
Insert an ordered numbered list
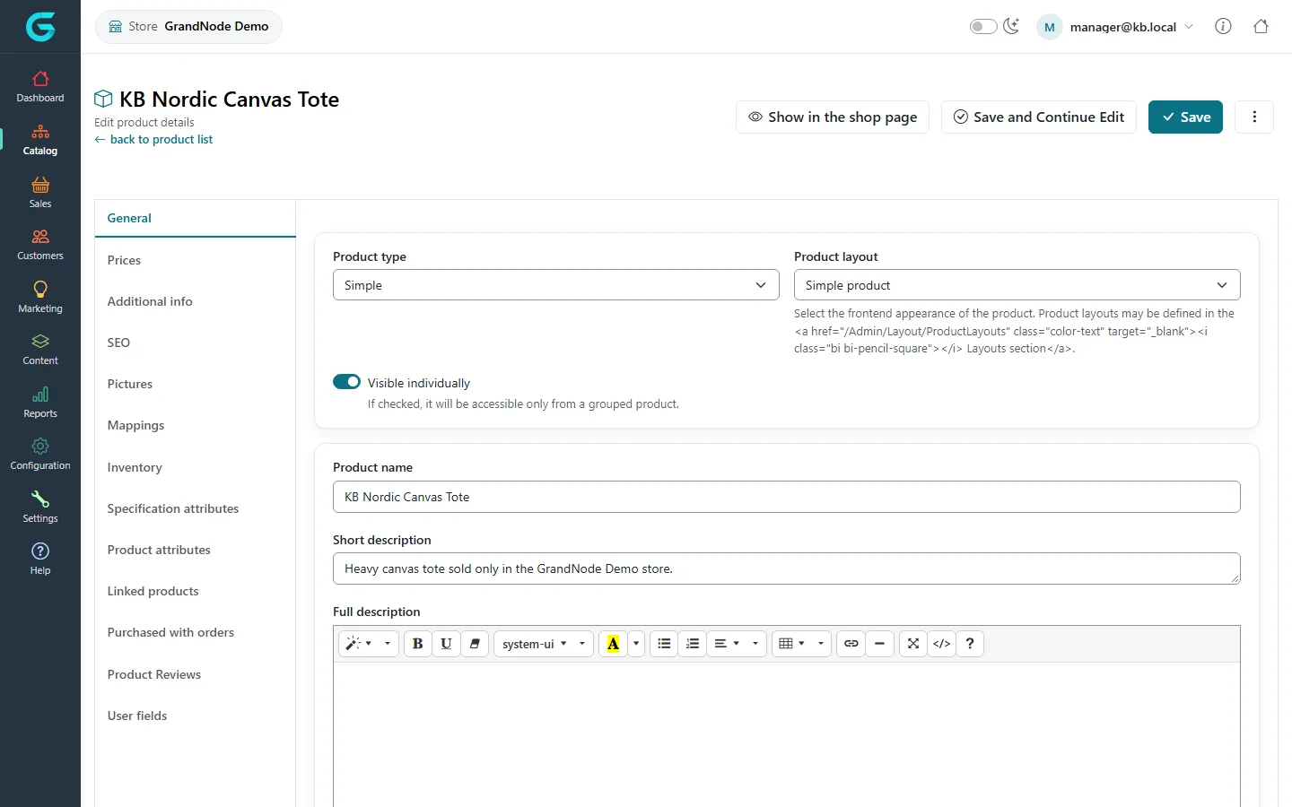coord(693,644)
